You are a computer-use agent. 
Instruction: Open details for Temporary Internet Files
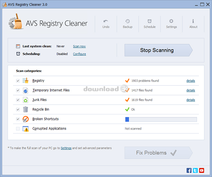coord(191,90)
